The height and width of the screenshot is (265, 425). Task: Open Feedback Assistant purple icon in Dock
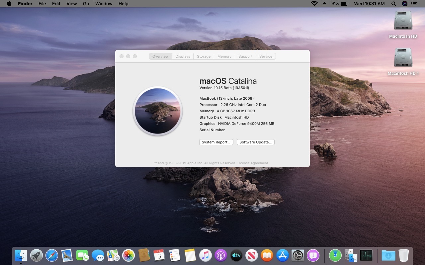[x=313, y=255]
